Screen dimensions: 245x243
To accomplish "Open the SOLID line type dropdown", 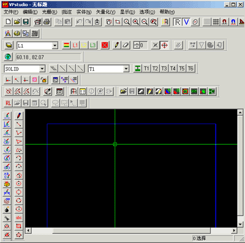I will (42, 69).
